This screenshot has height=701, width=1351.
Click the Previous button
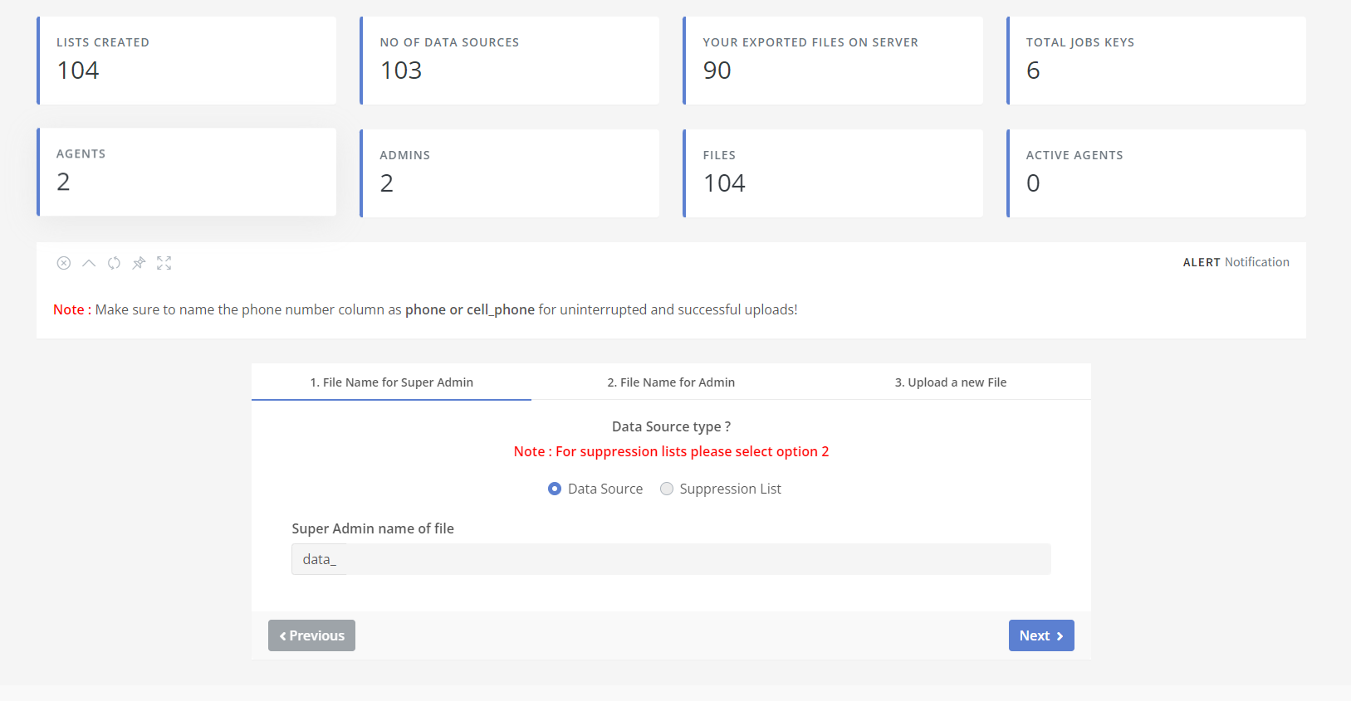(x=311, y=635)
